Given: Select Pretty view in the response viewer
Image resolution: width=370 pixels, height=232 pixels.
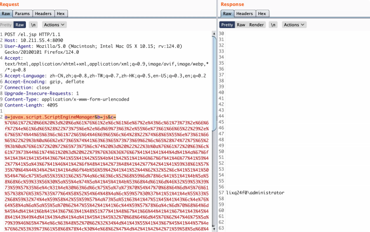Looking at the screenshot, I should click(227, 25).
